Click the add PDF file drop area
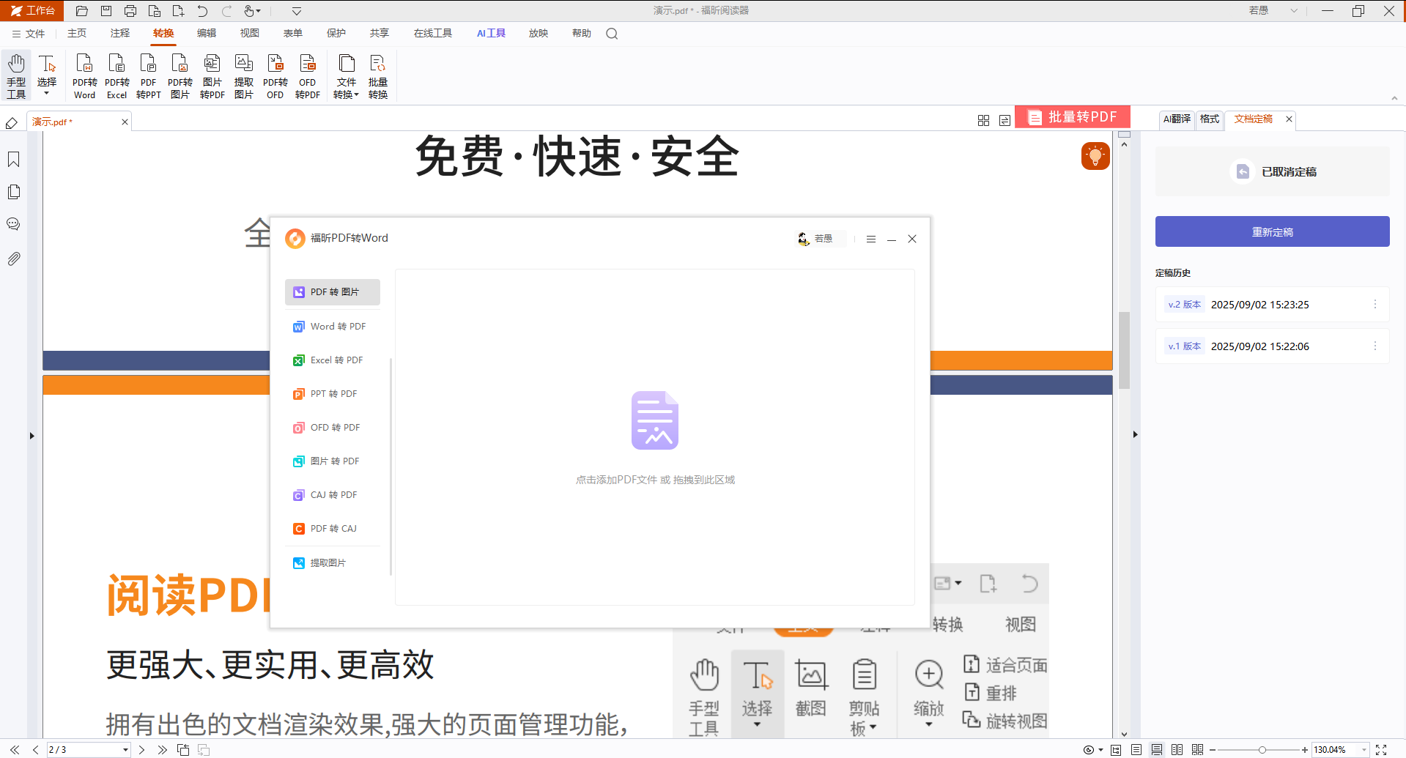Image resolution: width=1406 pixels, height=758 pixels. click(655, 437)
